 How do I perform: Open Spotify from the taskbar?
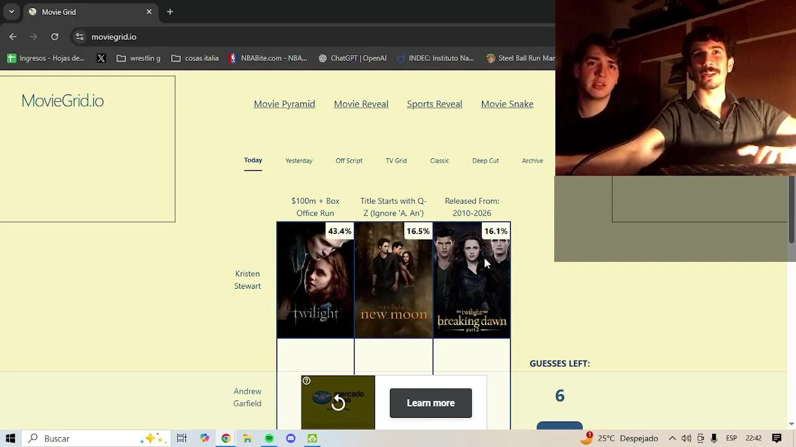(x=269, y=438)
